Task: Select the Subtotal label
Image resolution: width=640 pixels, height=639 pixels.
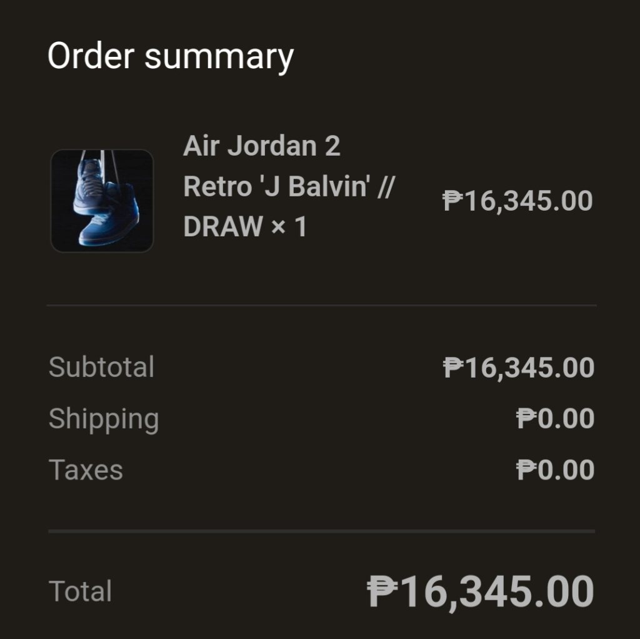Action: coord(101,367)
